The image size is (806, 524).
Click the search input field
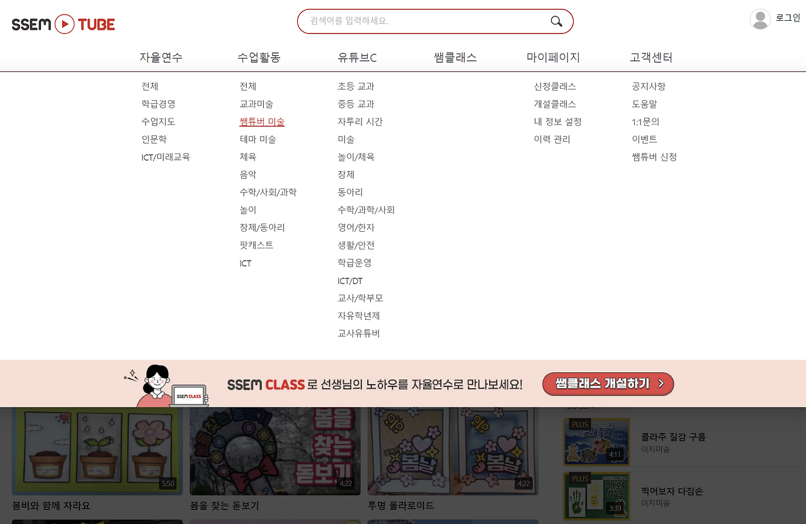[422, 21]
